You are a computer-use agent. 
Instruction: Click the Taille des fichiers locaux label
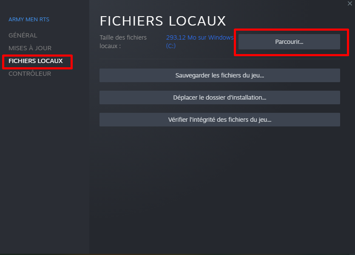pyautogui.click(x=123, y=42)
